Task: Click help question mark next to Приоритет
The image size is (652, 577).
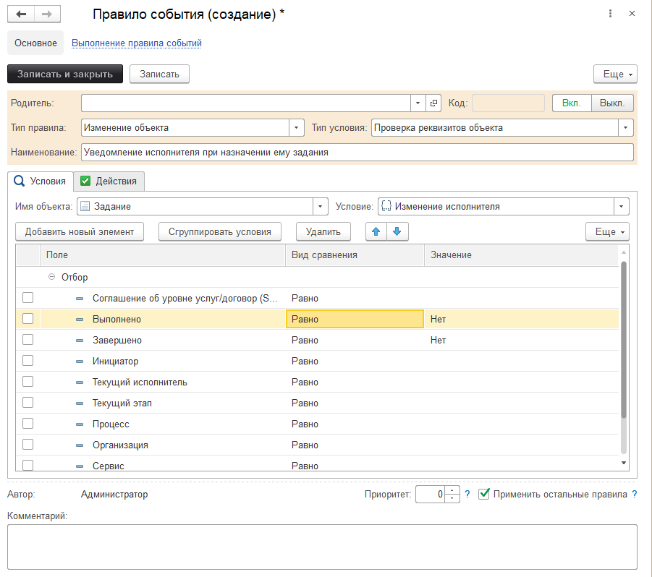Action: (x=467, y=495)
